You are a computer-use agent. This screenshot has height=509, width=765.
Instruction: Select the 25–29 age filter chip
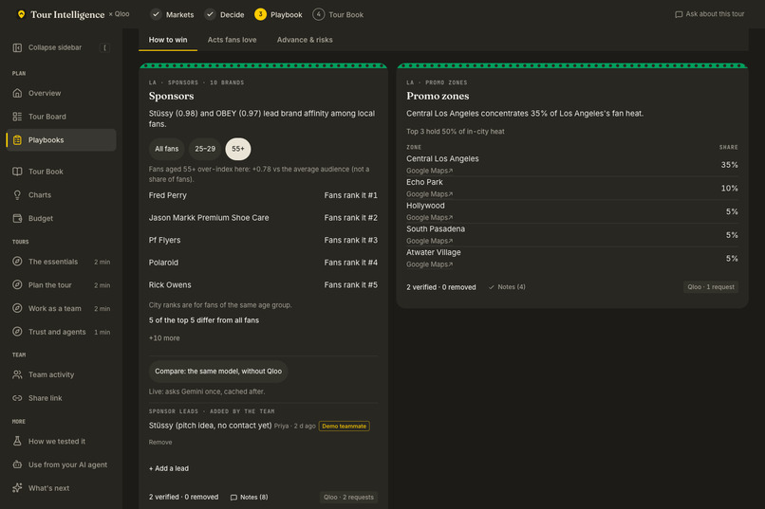(205, 149)
